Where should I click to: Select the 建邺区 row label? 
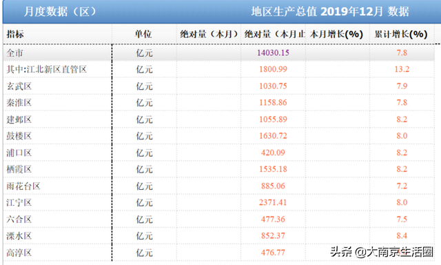click(x=19, y=119)
